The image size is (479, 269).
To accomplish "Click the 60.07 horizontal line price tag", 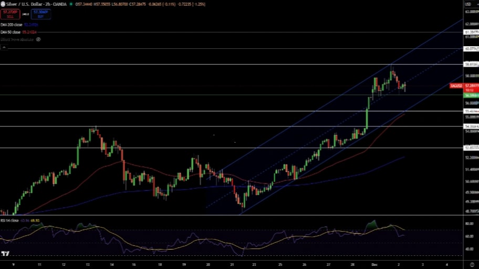I will pyautogui.click(x=471, y=48).
